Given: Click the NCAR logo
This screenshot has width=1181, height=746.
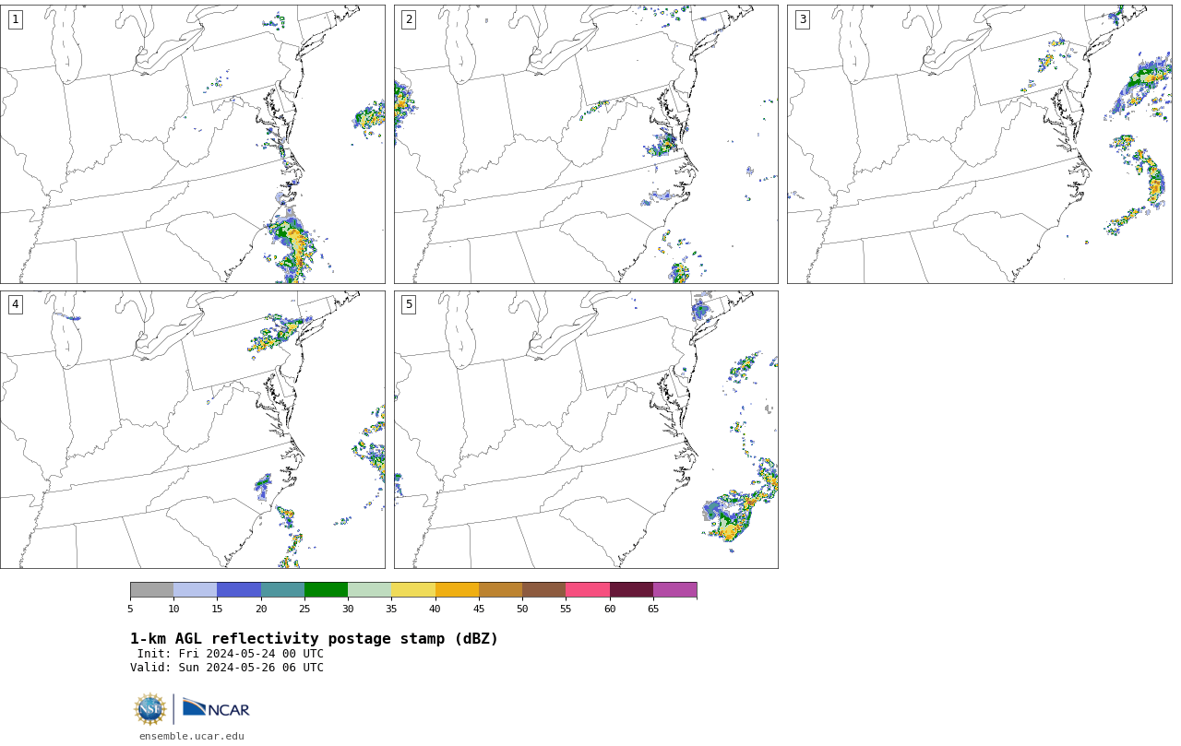Looking at the screenshot, I should coord(216,708).
